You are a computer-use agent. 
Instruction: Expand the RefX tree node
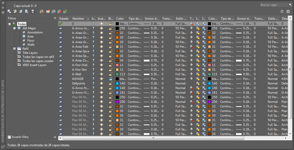click(x=15, y=49)
